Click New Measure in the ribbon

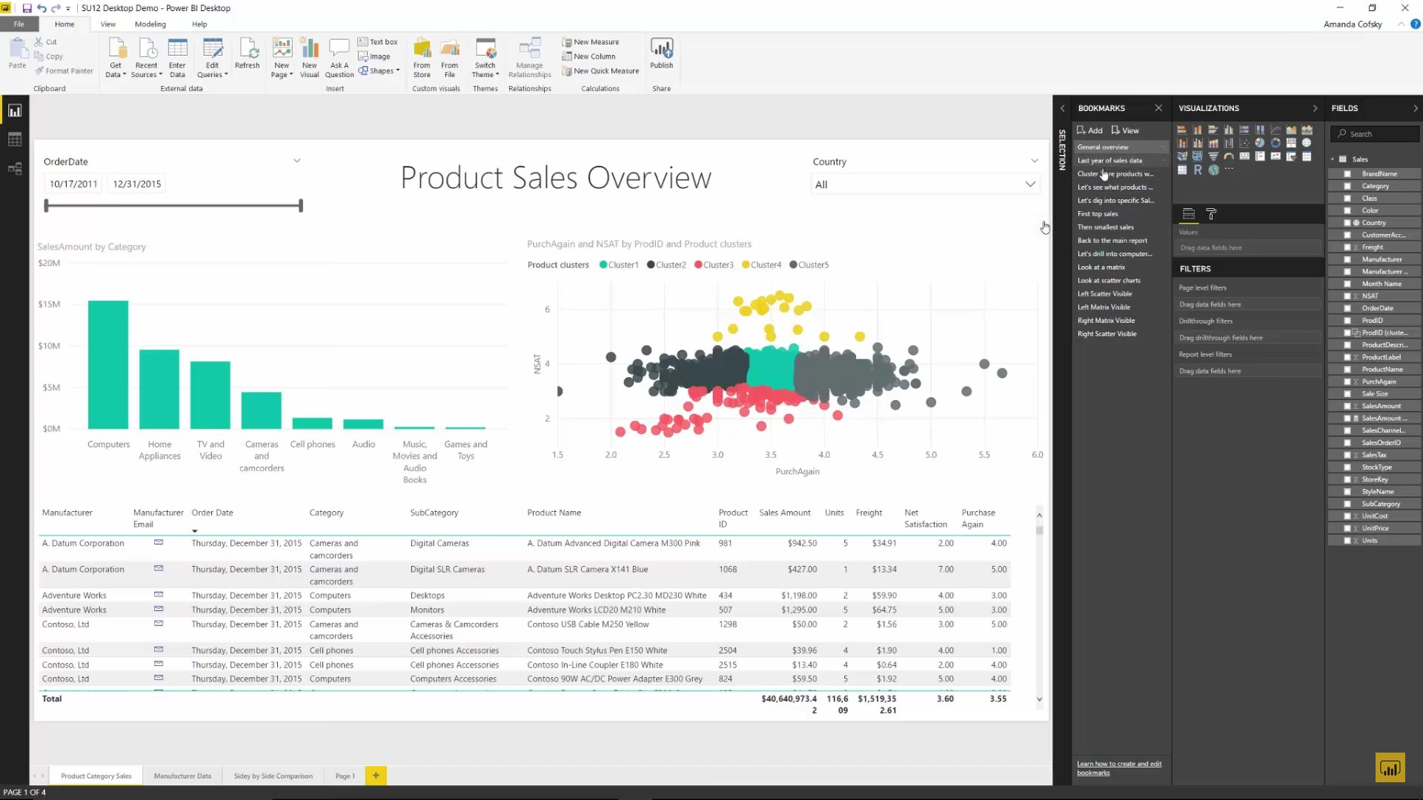pyautogui.click(x=591, y=42)
